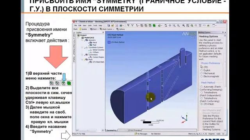The width and height of the screenshot is (250, 140).
Task: Select the Explicit physics preference
Action: (202, 70)
